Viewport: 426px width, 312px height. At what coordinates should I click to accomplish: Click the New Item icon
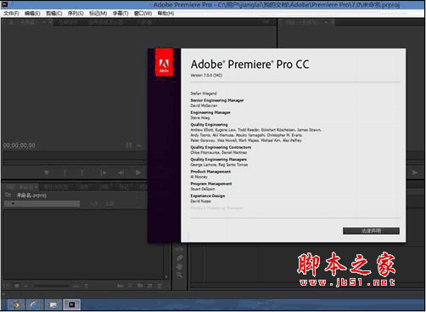coord(150,286)
